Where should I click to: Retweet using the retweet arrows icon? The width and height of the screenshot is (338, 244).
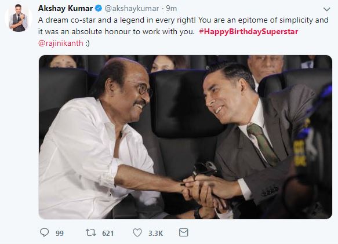click(x=91, y=232)
